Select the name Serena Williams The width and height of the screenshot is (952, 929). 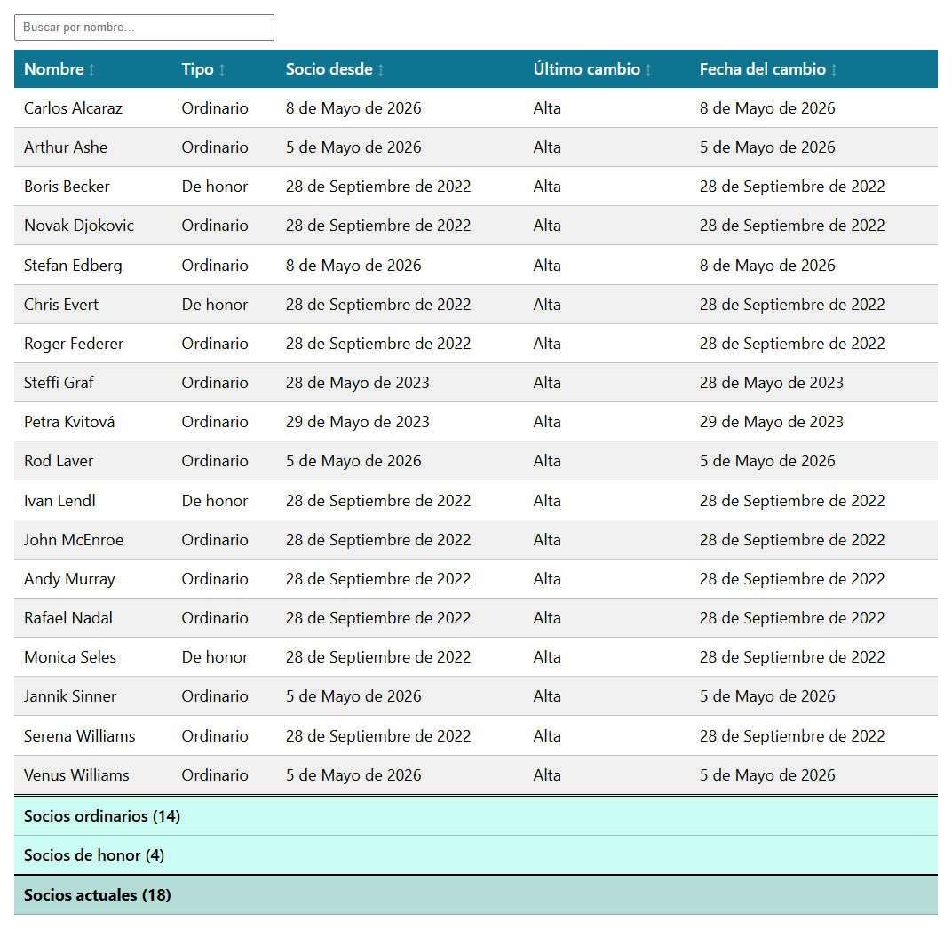click(80, 736)
